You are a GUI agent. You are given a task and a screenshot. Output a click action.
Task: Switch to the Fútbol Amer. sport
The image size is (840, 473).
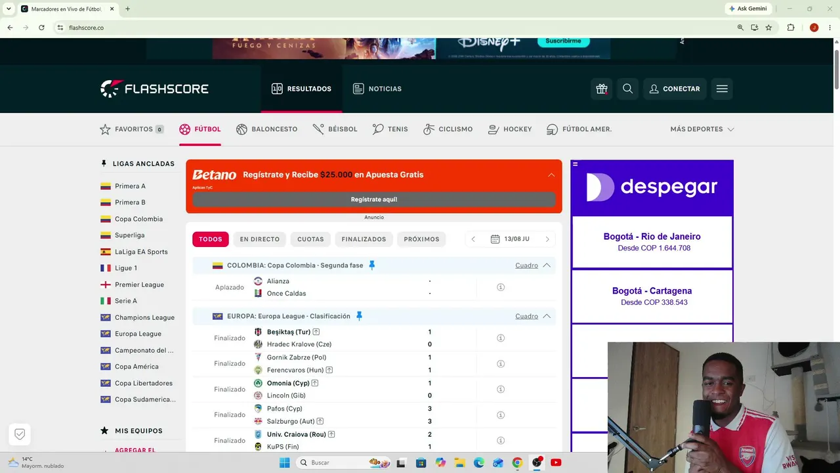click(579, 129)
